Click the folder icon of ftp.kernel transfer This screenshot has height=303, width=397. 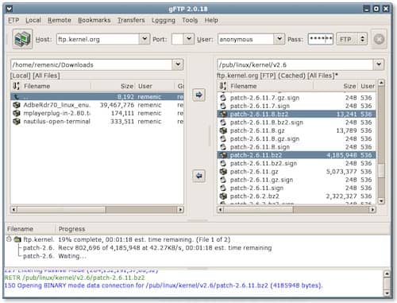point(17,239)
